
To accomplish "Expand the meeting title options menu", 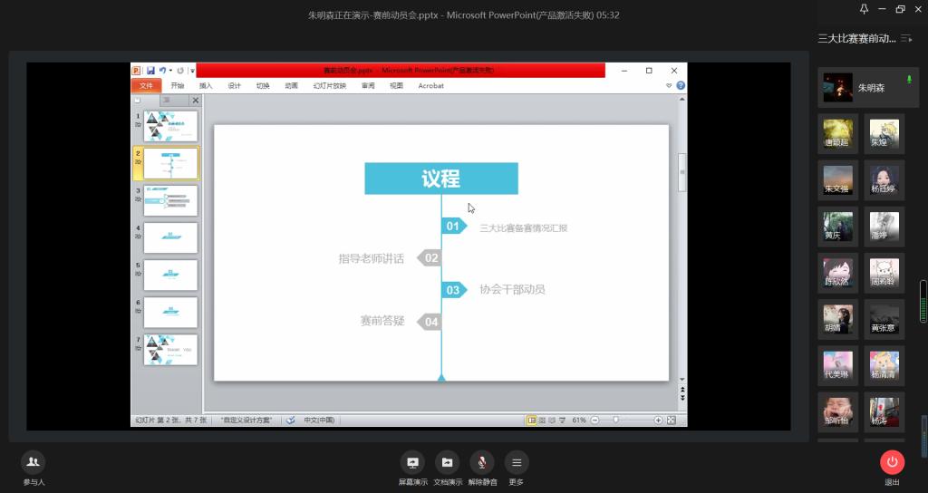I will click(906, 38).
